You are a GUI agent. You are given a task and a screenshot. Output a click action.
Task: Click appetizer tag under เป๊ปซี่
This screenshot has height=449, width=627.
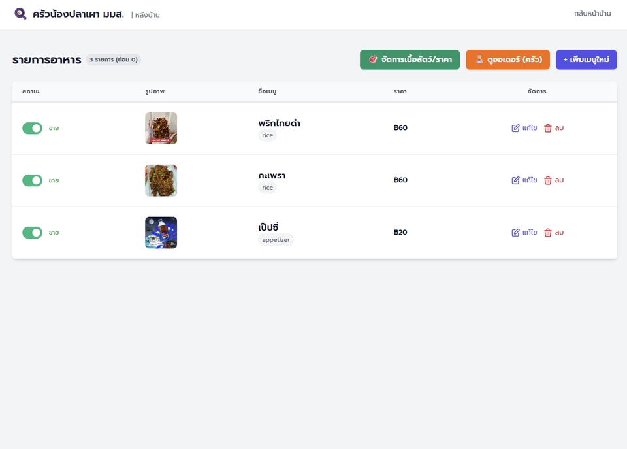coord(276,240)
